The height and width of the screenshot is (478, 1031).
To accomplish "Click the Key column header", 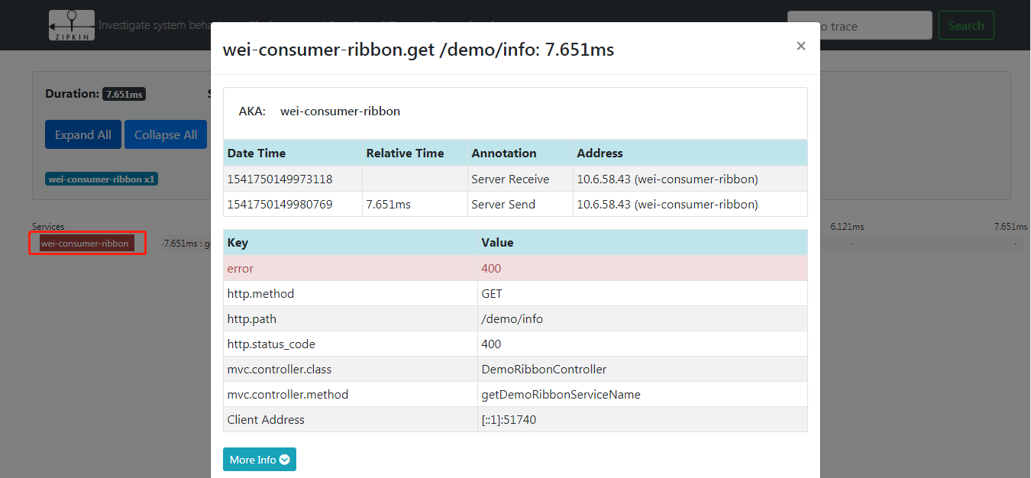I will pos(351,242).
